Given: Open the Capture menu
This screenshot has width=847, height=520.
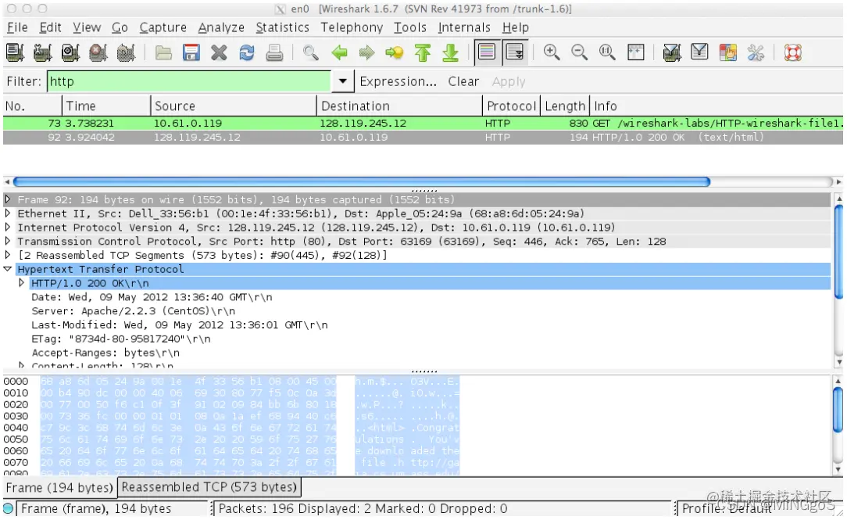Looking at the screenshot, I should click(163, 27).
